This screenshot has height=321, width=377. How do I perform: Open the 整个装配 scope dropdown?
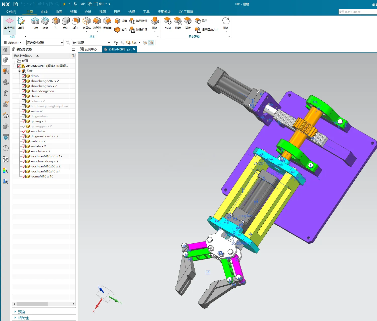[91, 43]
